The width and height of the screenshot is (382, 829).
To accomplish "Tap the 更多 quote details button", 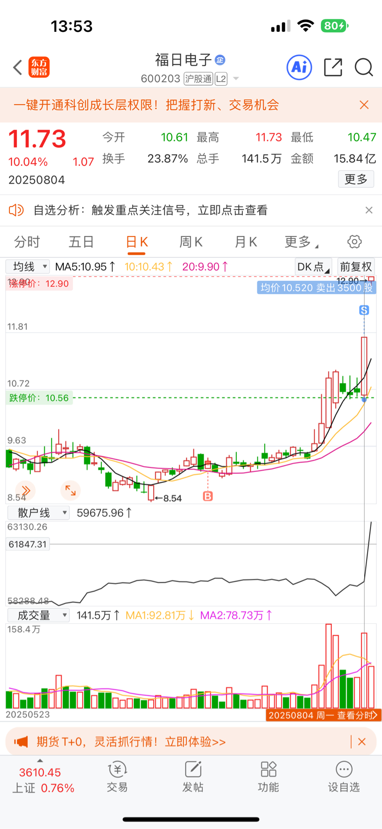I will (356, 179).
